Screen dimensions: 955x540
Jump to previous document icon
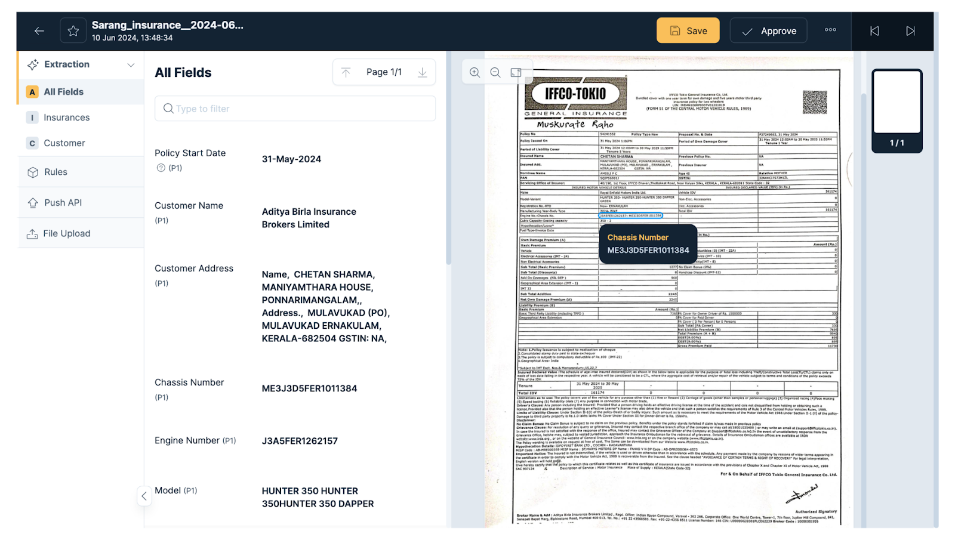(x=874, y=31)
